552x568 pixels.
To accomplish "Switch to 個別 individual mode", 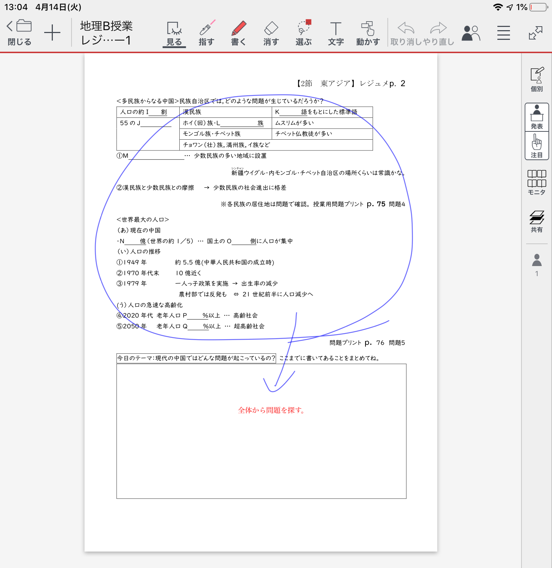I will (537, 79).
